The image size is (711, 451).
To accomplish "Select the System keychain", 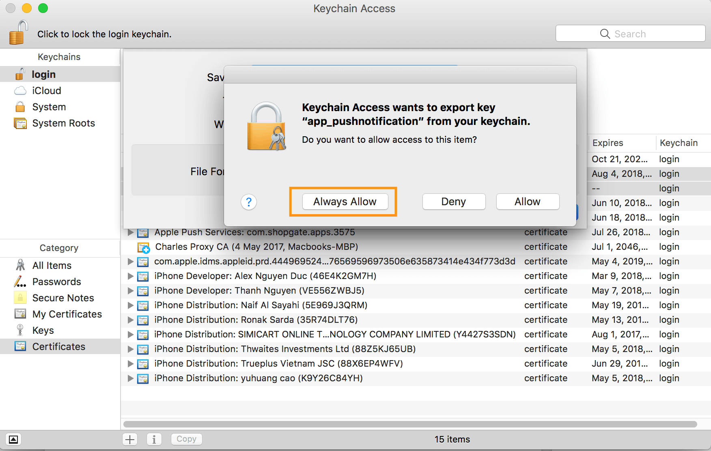I will tap(60, 107).
